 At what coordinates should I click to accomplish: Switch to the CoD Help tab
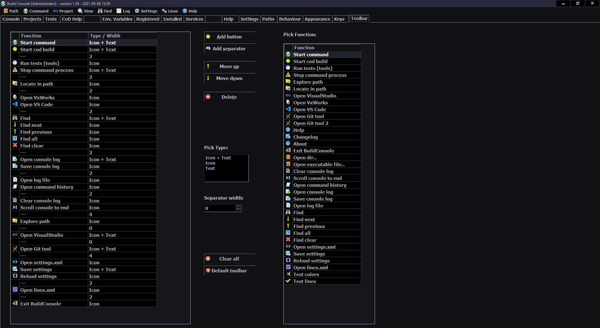click(72, 19)
